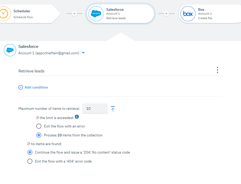Click the Add condition link

coord(36,87)
